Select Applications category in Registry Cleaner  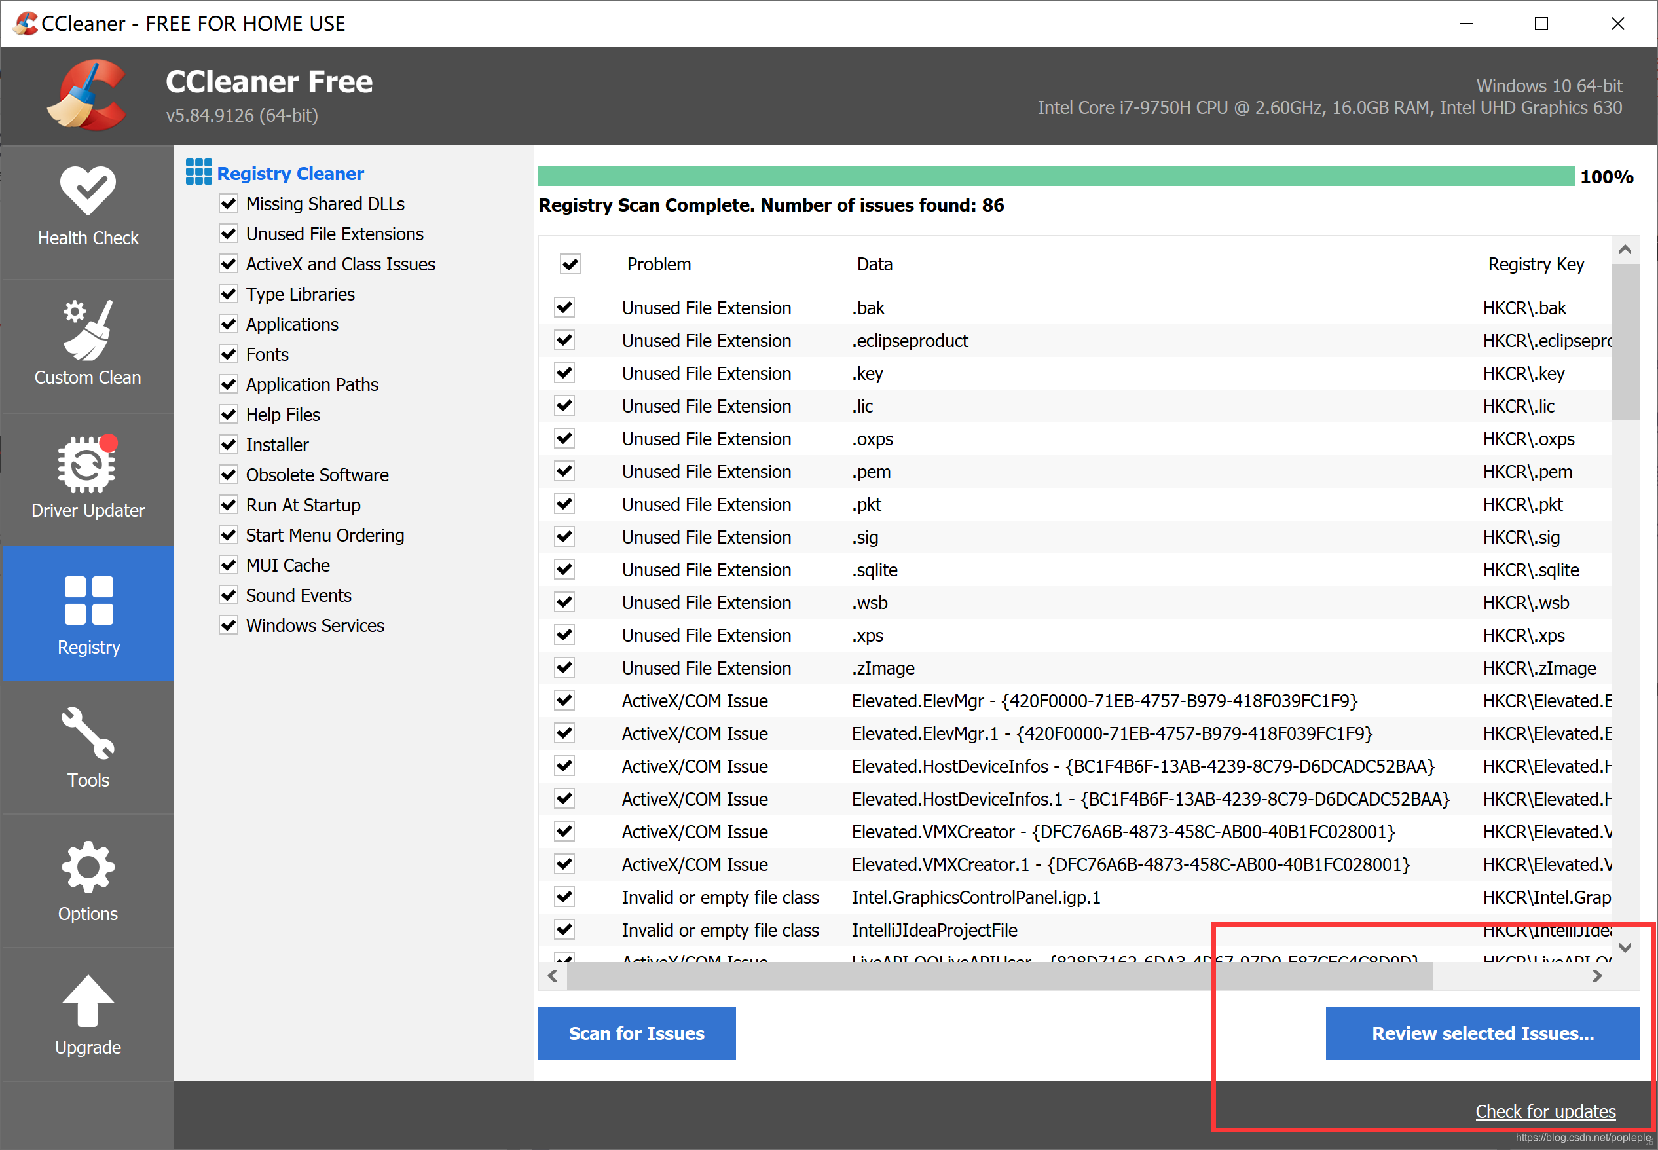pos(292,324)
